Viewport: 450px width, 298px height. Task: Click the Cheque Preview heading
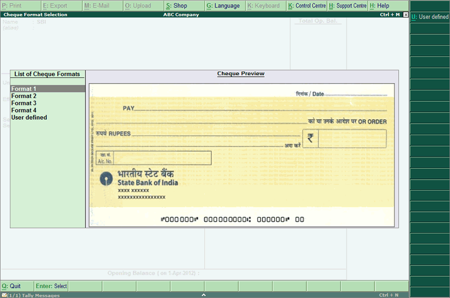241,74
